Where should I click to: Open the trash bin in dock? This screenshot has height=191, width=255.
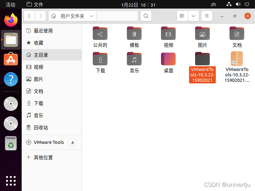(11, 143)
